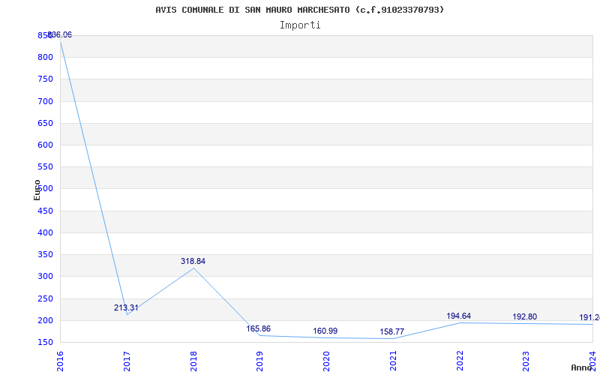
Task: Click the data label 194.64
Action: pyautogui.click(x=458, y=316)
